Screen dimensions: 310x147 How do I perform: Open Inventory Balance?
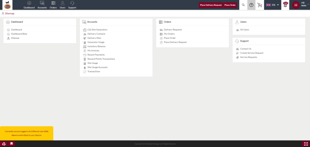coord(97,46)
